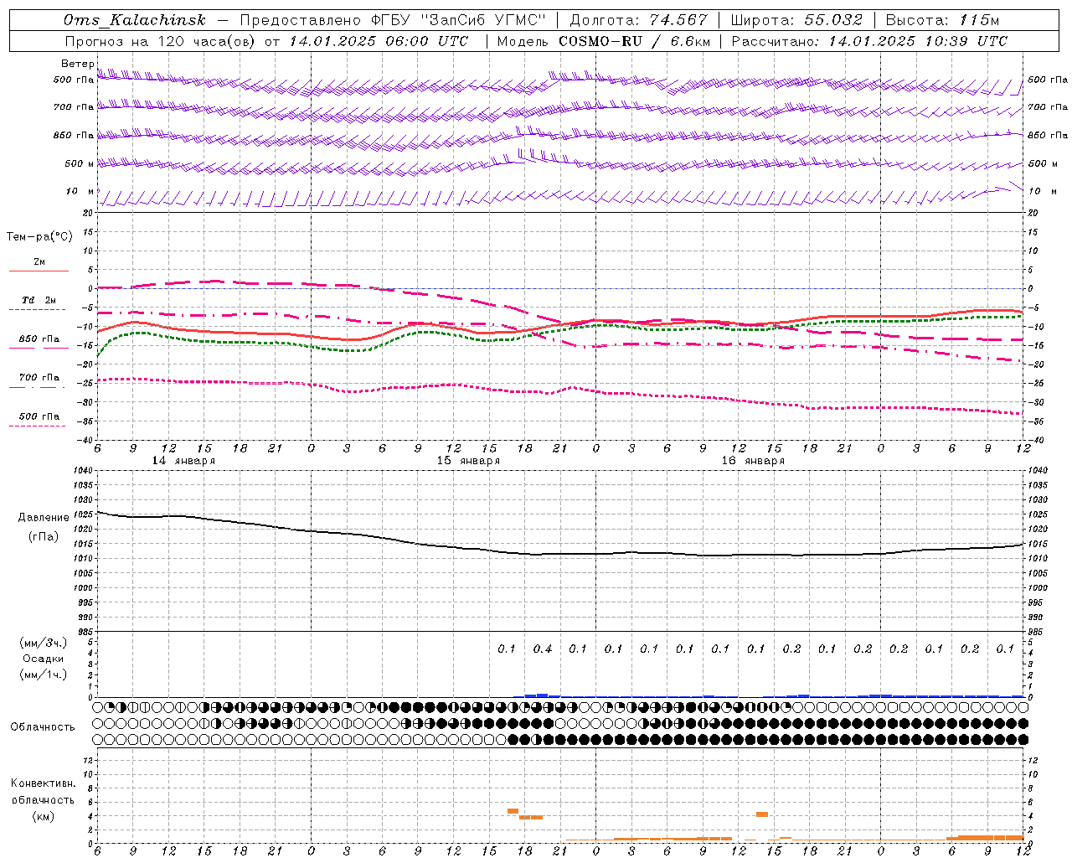Select the (мм/1ч.) precipitation unit label

[x=44, y=675]
